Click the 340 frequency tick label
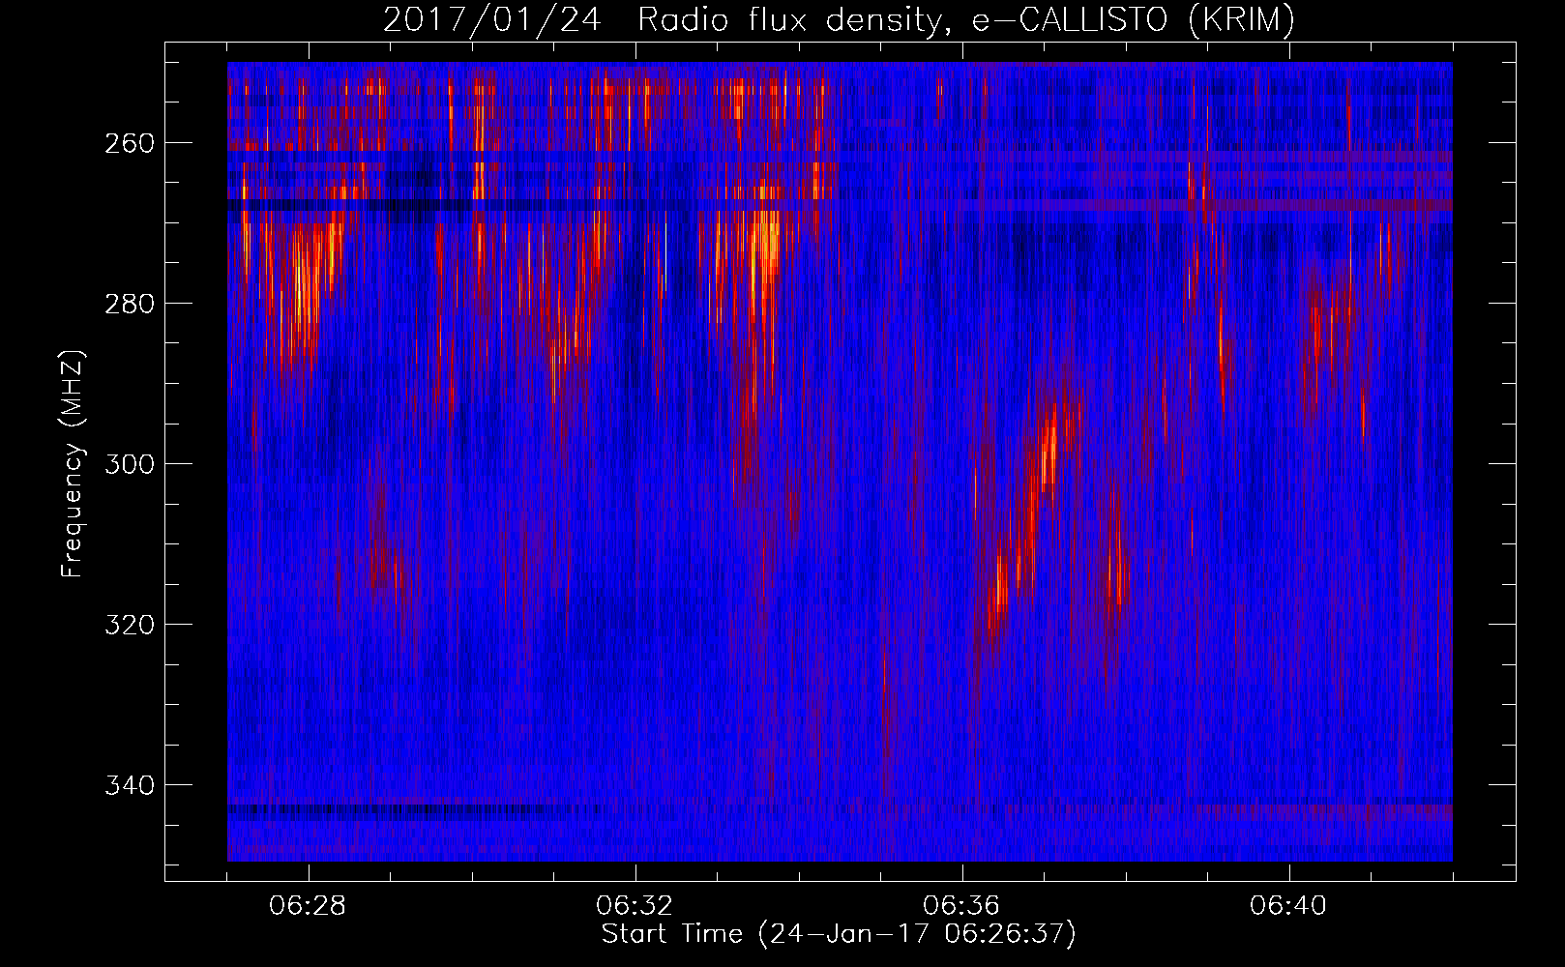 [128, 785]
